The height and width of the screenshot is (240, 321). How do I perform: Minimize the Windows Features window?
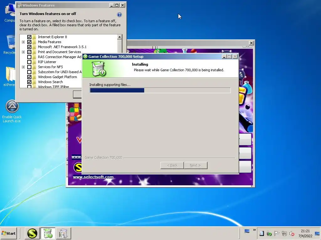pyautogui.click(x=111, y=5)
